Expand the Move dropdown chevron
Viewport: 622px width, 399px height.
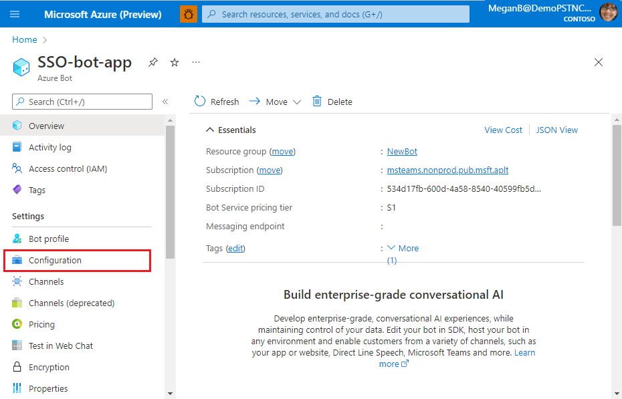297,102
